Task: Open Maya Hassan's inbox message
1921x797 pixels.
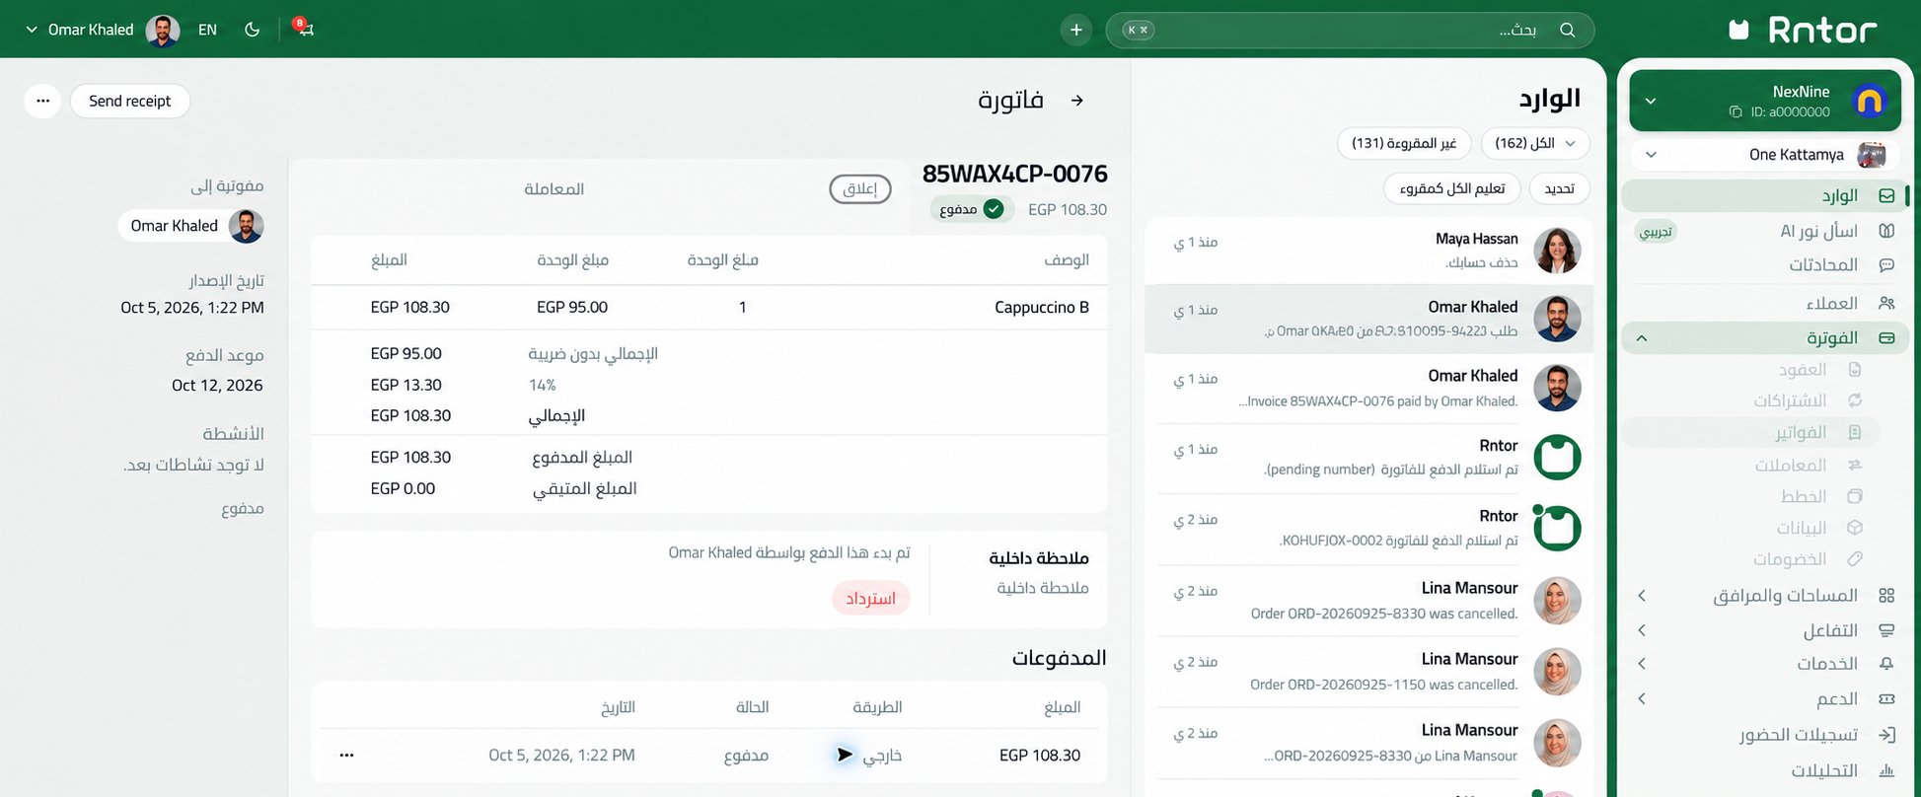Action: 1369,251
